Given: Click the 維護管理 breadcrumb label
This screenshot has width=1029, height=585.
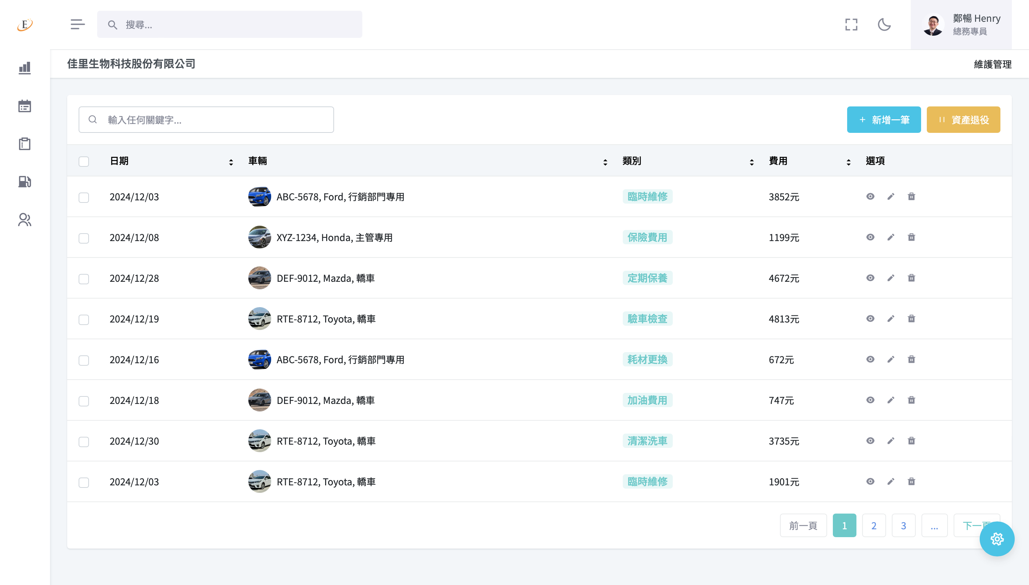Looking at the screenshot, I should coord(993,64).
